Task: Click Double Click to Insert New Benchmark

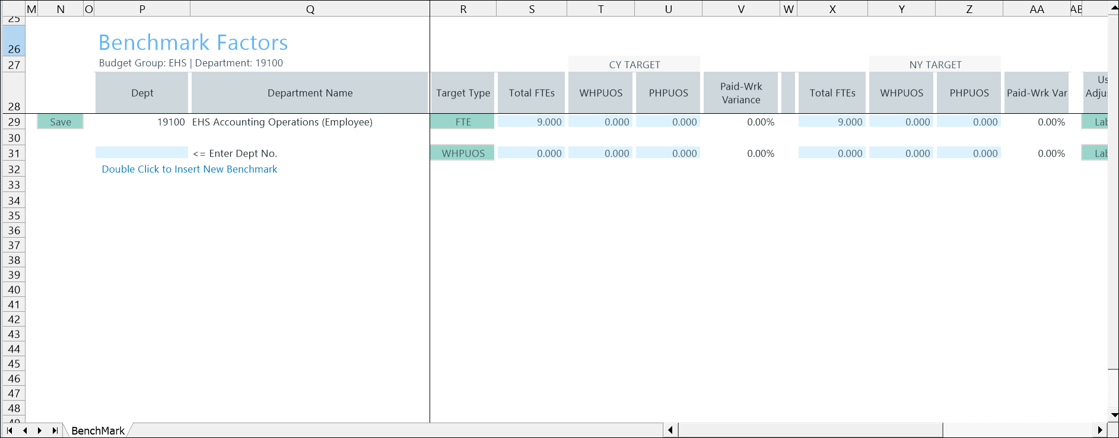Action: tap(189, 170)
